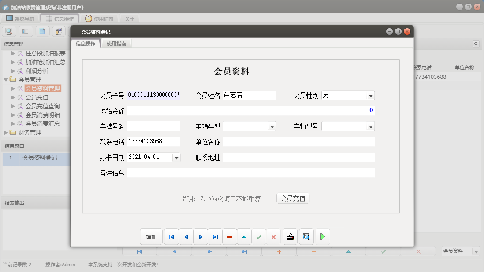Switch to the 使用指南 tab
Viewport: 484px width, 272px height.
click(x=117, y=43)
